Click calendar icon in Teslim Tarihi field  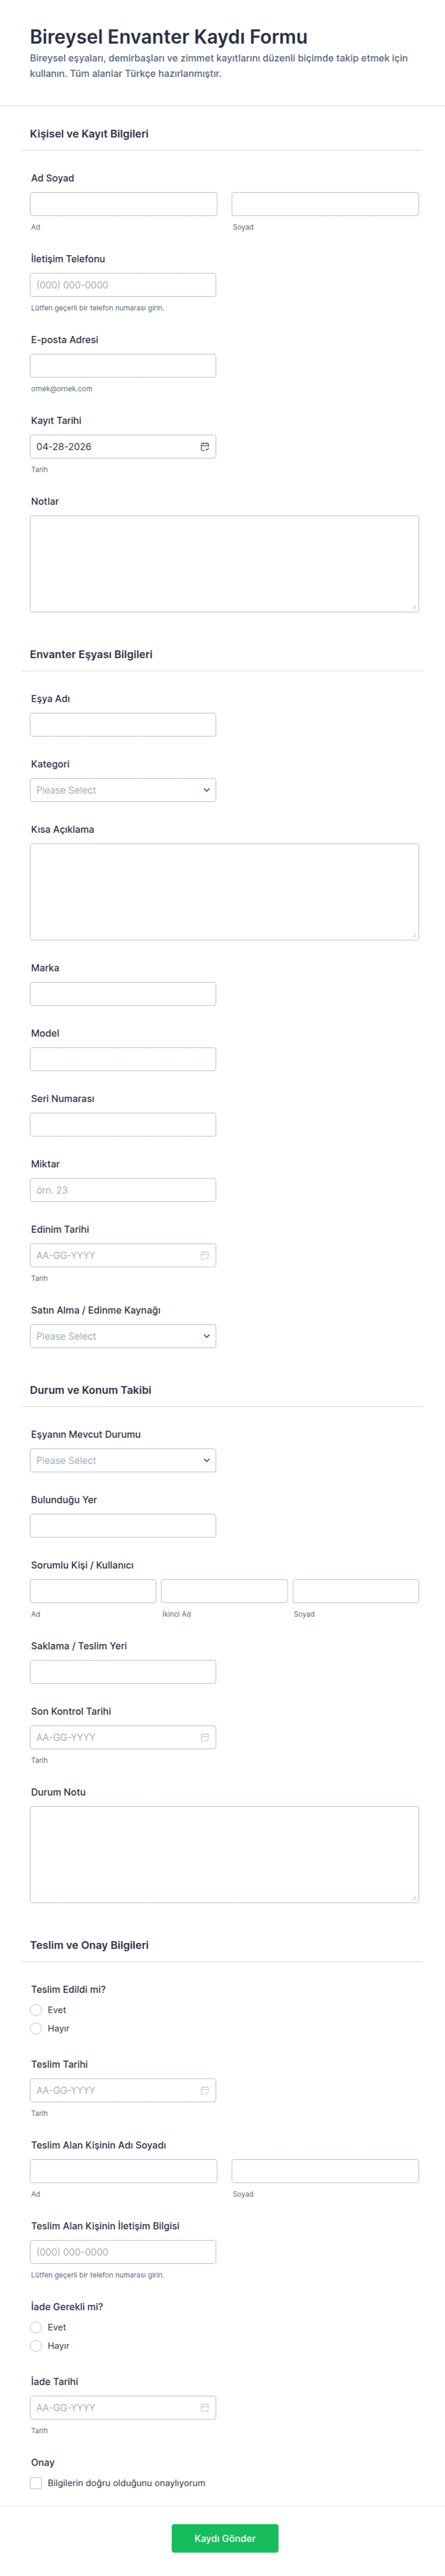click(204, 2090)
